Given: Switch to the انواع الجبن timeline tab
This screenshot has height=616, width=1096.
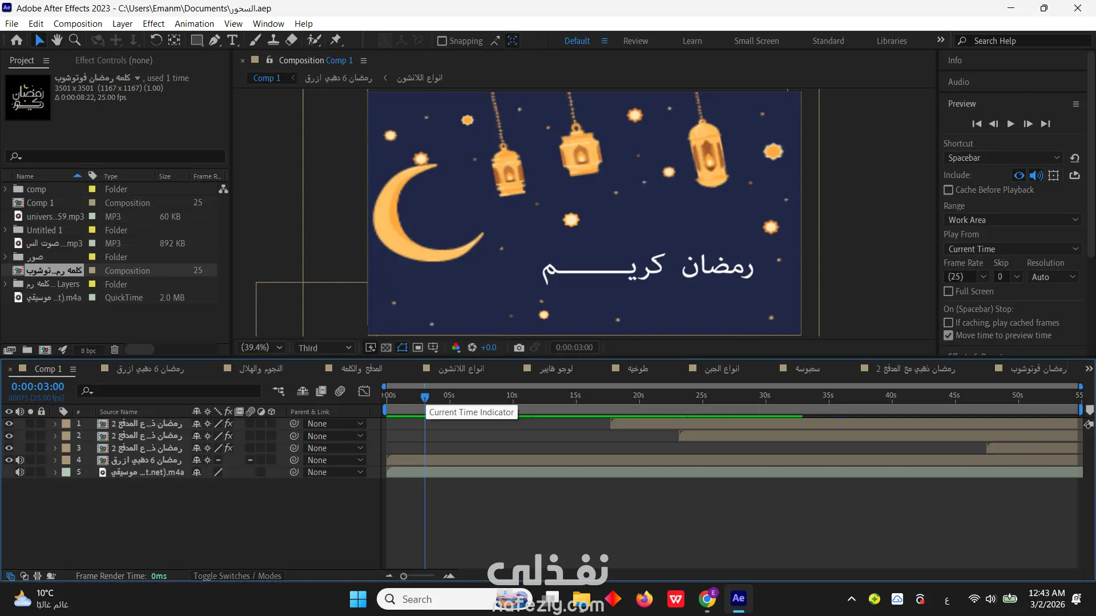Looking at the screenshot, I should pos(722,368).
